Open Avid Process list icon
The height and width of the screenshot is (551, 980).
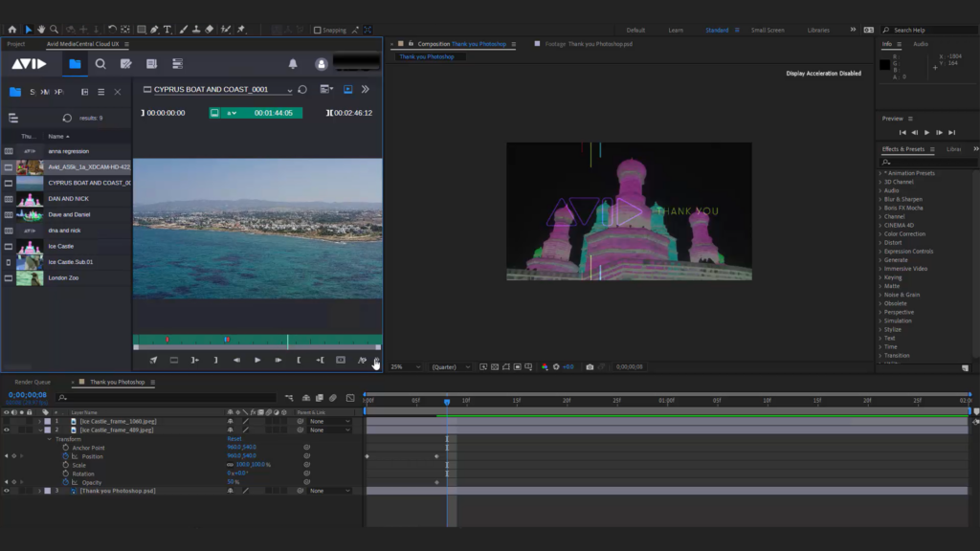(x=177, y=64)
